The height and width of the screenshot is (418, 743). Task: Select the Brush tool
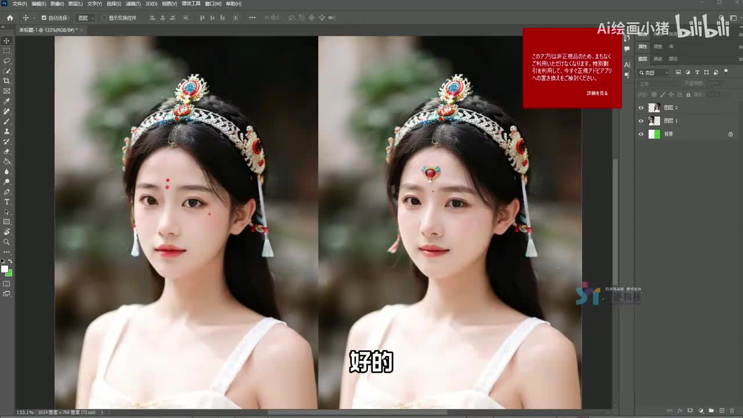pyautogui.click(x=7, y=121)
